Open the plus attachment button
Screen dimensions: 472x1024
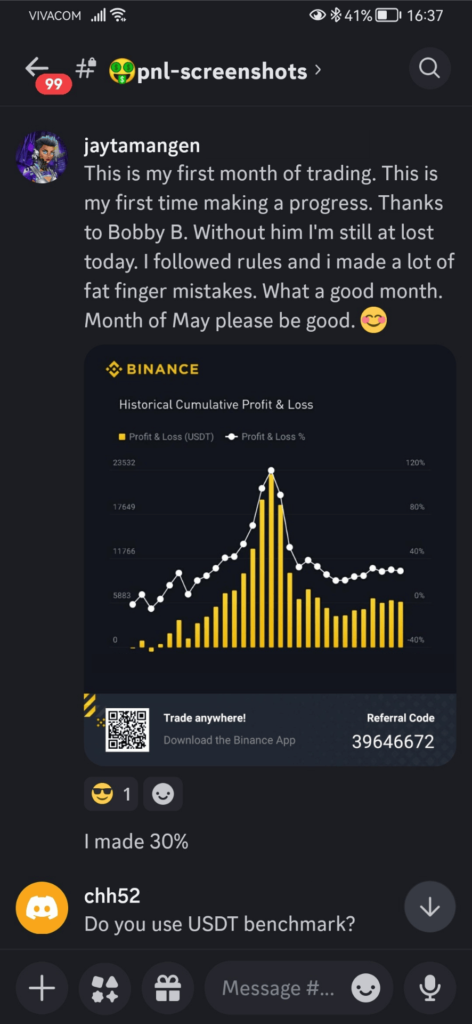pos(42,988)
